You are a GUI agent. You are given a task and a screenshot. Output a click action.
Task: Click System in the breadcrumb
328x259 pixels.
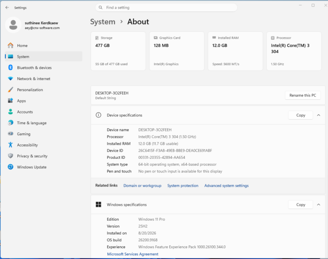point(102,22)
